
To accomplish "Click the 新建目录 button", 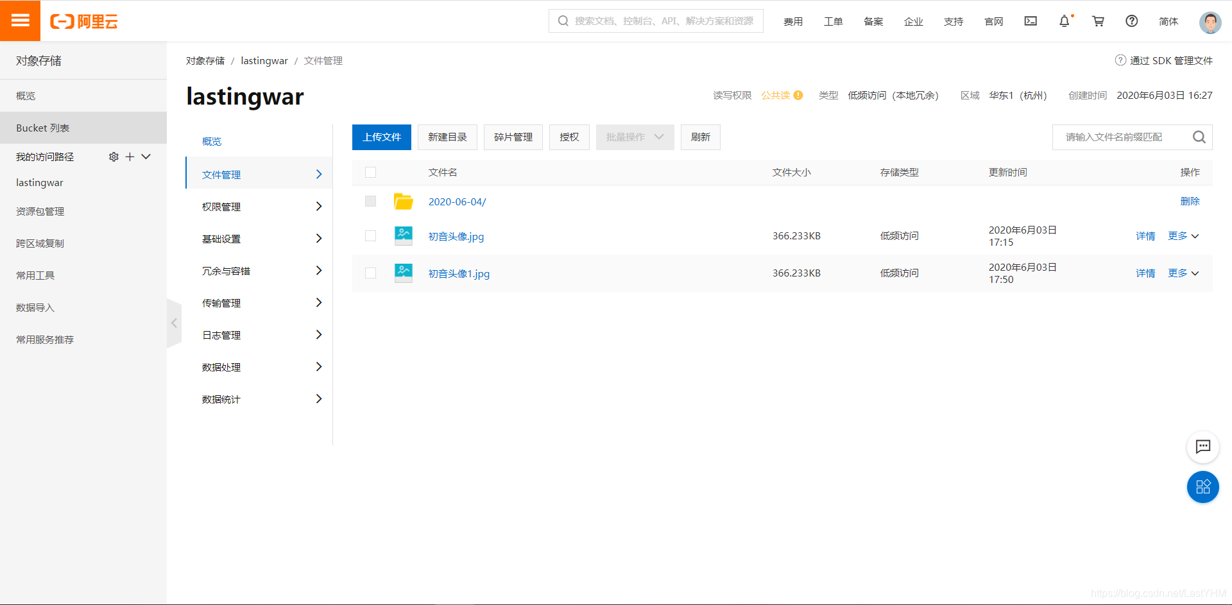I will 447,137.
